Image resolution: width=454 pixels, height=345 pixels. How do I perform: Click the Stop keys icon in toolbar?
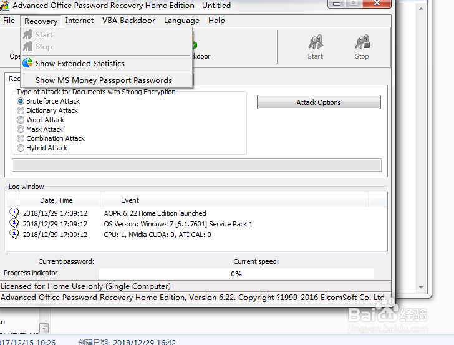click(362, 42)
